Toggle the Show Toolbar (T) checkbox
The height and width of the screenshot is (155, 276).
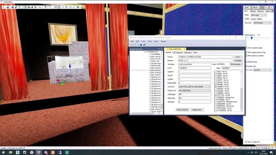click(246, 142)
